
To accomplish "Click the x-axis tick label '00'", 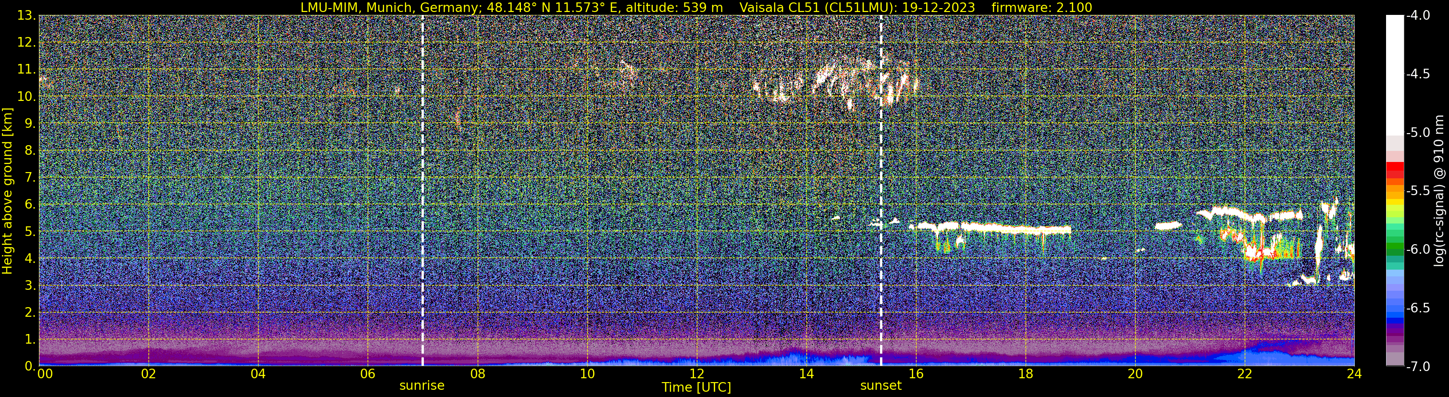I will tap(45, 373).
